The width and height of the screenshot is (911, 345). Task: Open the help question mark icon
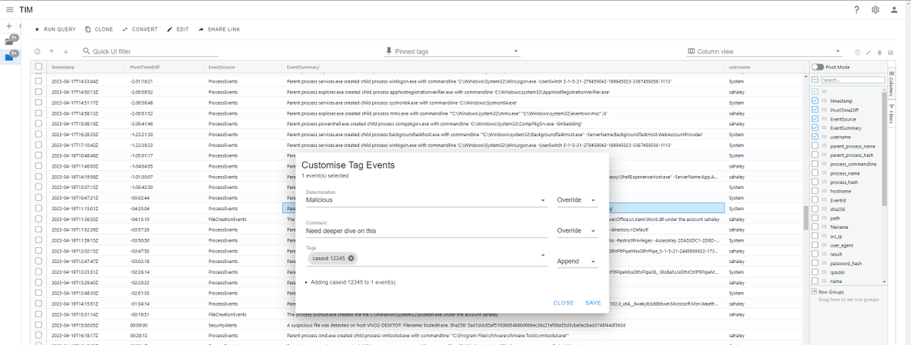click(x=856, y=9)
